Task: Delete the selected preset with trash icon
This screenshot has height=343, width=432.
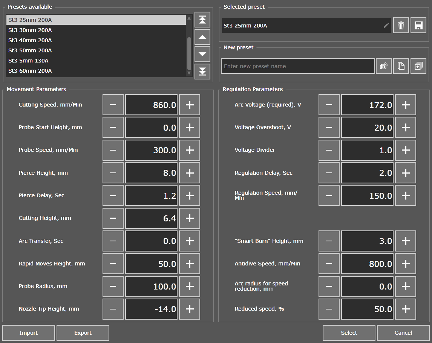Action: click(401, 26)
